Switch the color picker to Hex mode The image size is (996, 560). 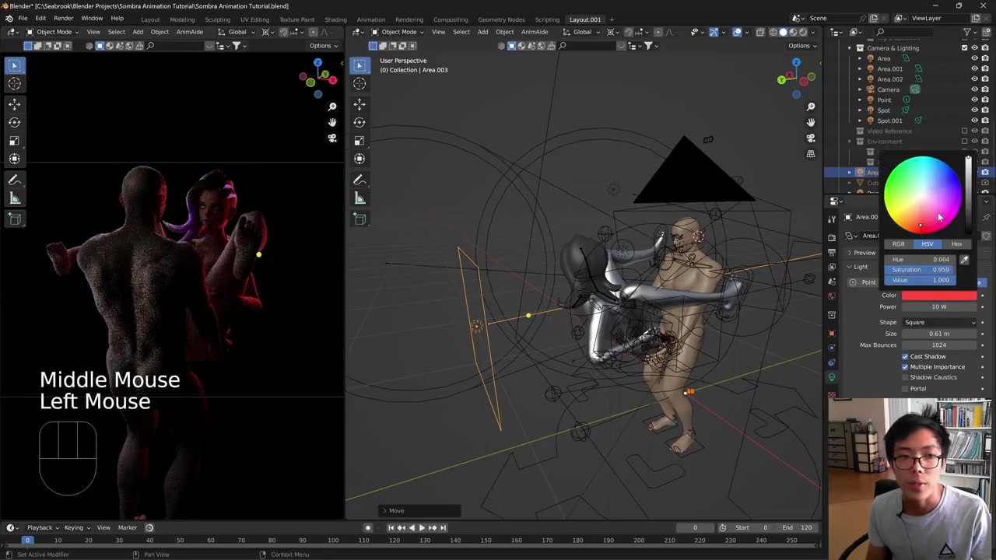pyautogui.click(x=956, y=244)
